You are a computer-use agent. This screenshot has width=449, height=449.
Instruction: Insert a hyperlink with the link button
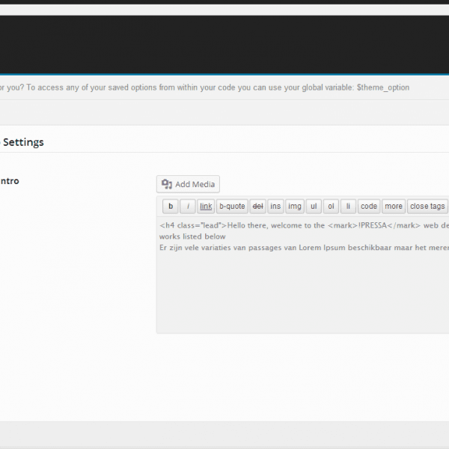pyautogui.click(x=206, y=207)
